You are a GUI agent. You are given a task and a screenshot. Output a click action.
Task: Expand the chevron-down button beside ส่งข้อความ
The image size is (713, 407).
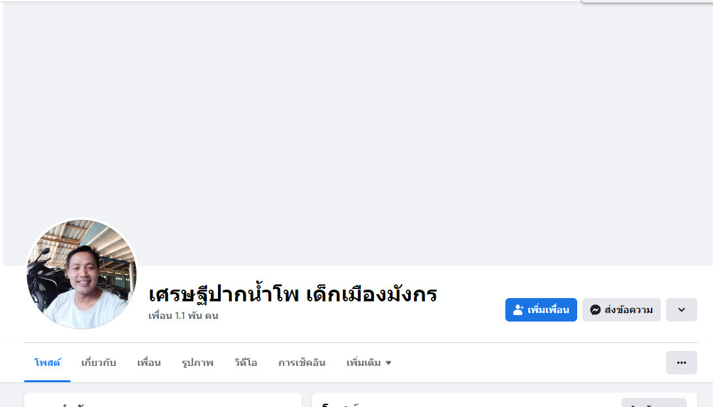[681, 310]
